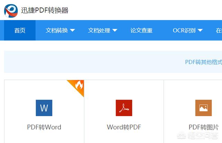Open the 文档转换 menu
Image resolution: width=222 pixels, height=143 pixels.
57,30
